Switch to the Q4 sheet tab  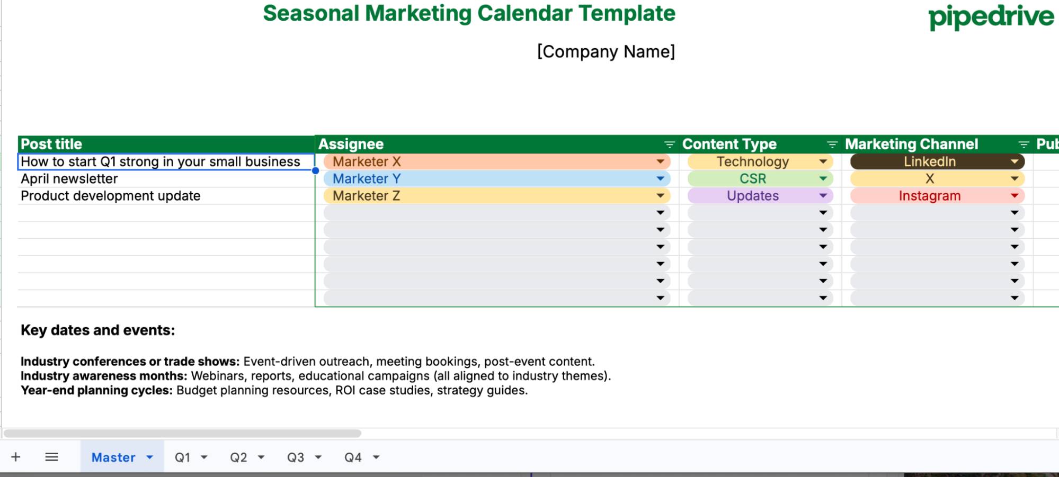(352, 457)
